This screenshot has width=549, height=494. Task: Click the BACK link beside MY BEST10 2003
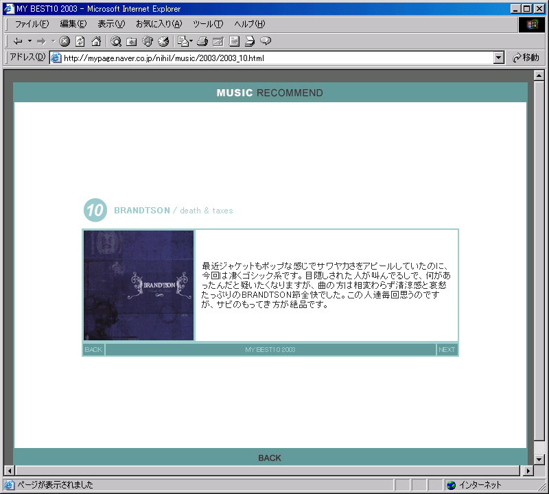(x=93, y=349)
